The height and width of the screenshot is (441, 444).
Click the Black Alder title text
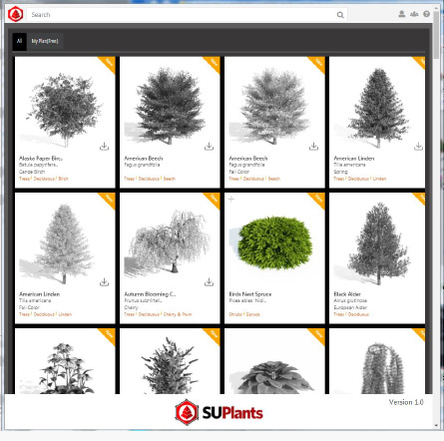coord(347,294)
